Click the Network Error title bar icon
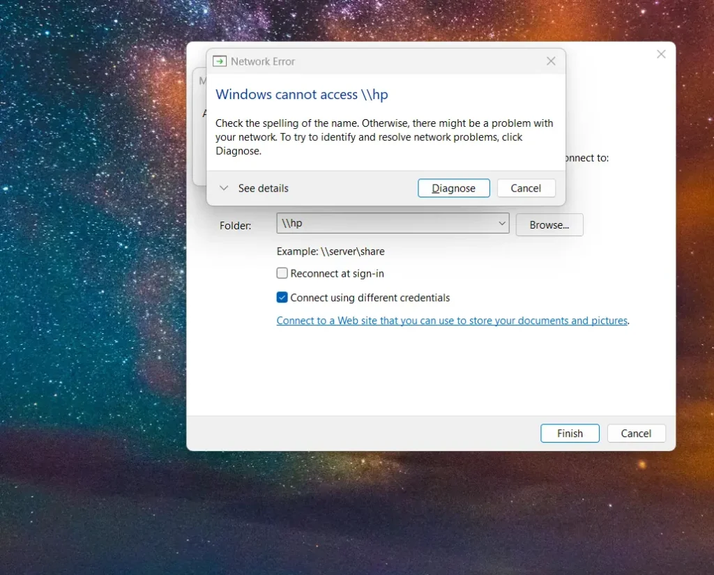This screenshot has width=714, height=575. click(x=220, y=61)
